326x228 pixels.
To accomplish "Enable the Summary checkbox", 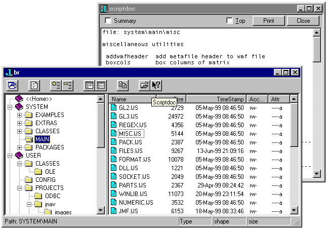I will [x=108, y=21].
